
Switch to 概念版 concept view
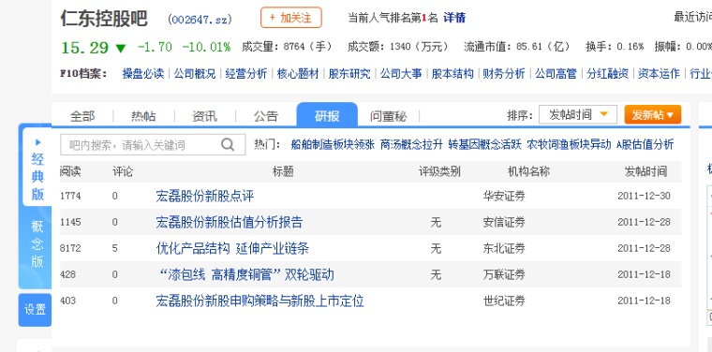[x=37, y=243]
